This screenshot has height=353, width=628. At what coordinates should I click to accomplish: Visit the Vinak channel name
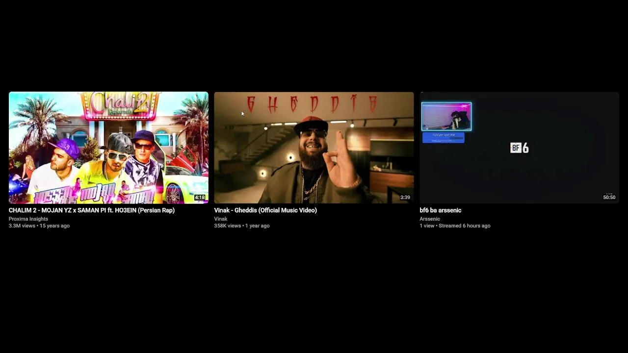(x=221, y=219)
